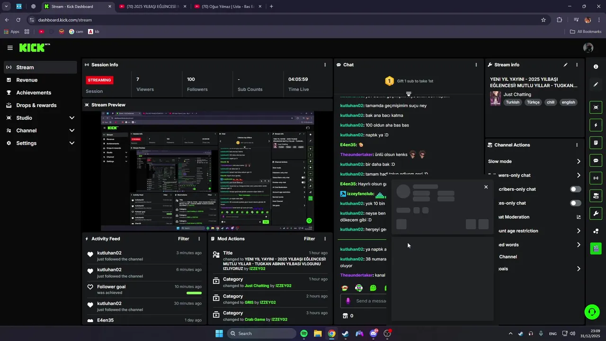Click the Windows Start button
Viewport: 606px width, 341px height.
(219, 333)
